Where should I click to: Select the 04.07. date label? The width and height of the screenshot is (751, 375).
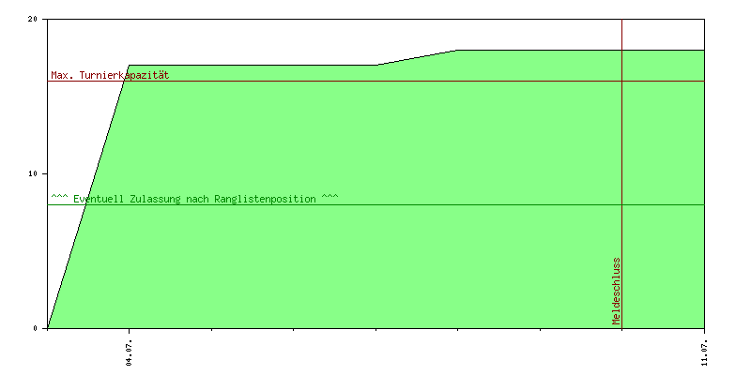coord(130,350)
